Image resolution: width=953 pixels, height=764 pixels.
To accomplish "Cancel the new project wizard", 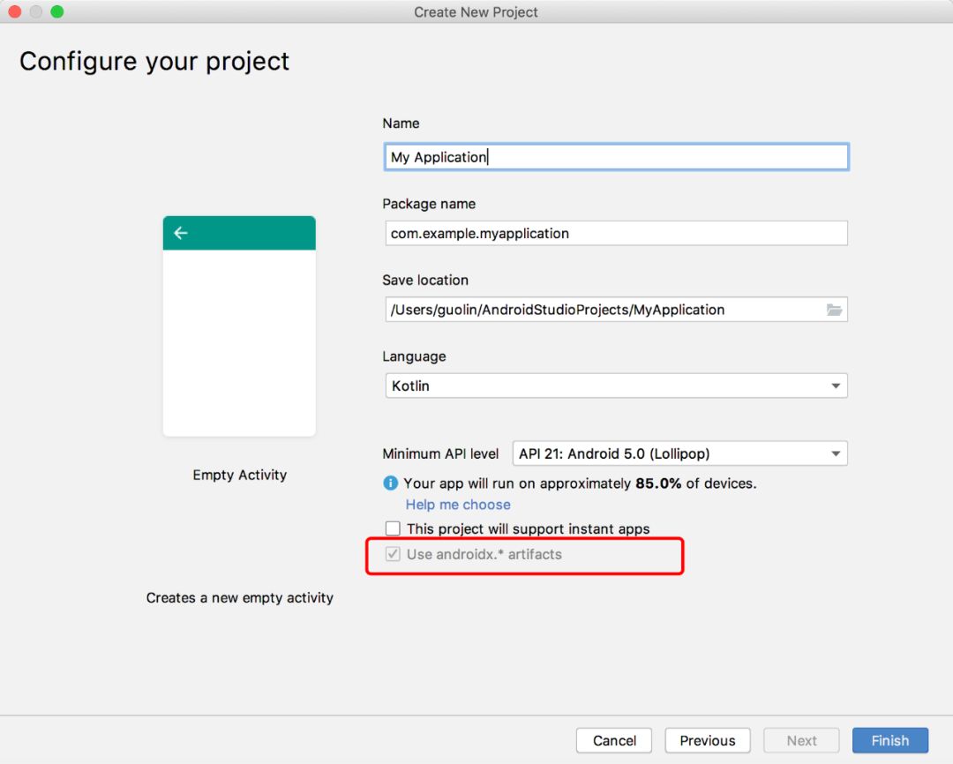I will point(614,740).
